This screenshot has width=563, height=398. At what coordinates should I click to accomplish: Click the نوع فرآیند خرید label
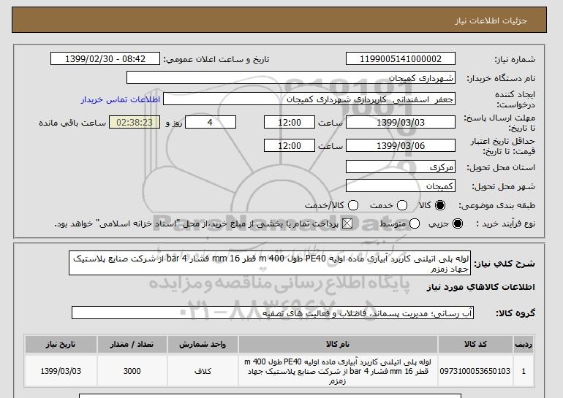coord(505,223)
